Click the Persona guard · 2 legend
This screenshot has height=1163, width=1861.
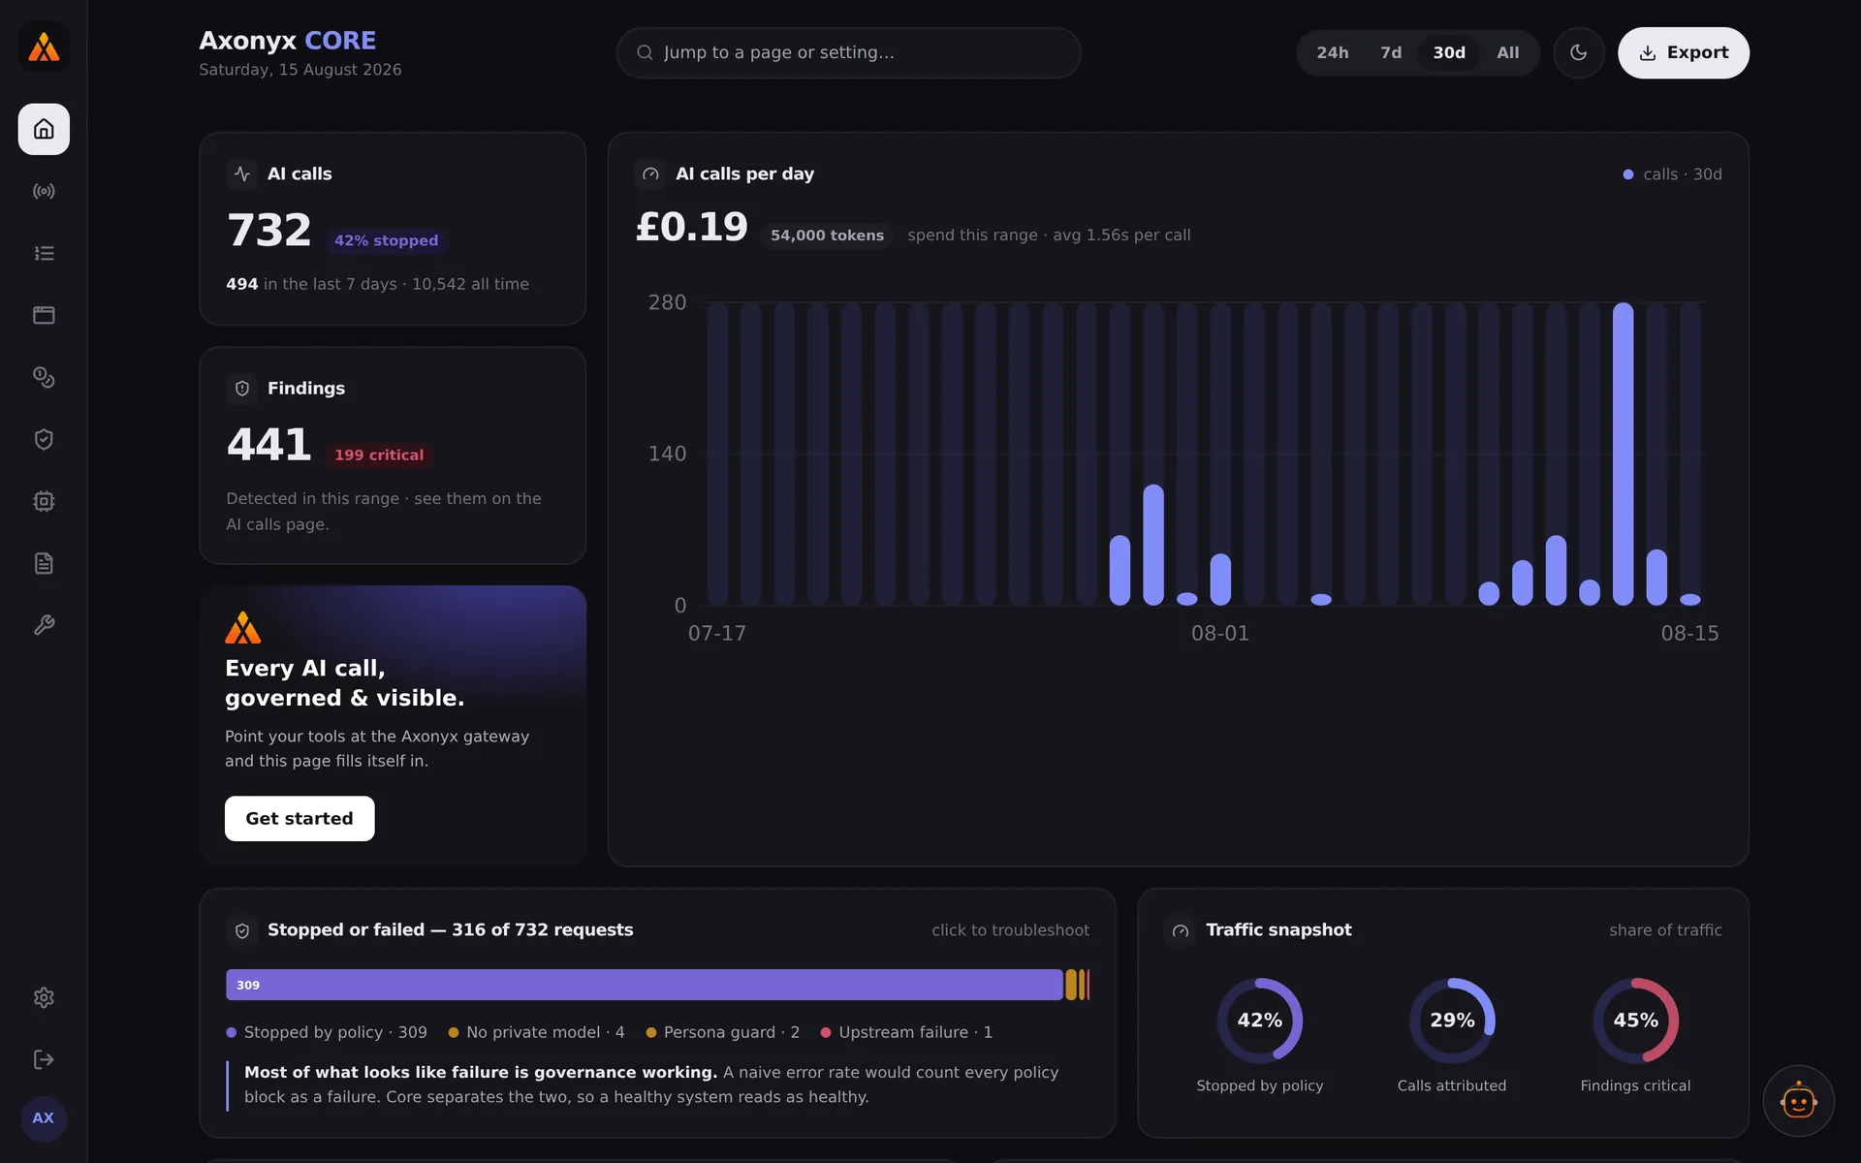click(722, 1032)
